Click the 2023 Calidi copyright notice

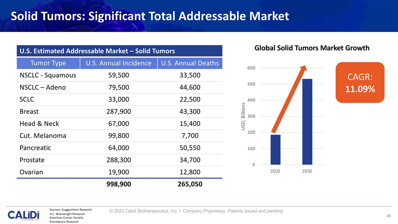[x=195, y=211]
